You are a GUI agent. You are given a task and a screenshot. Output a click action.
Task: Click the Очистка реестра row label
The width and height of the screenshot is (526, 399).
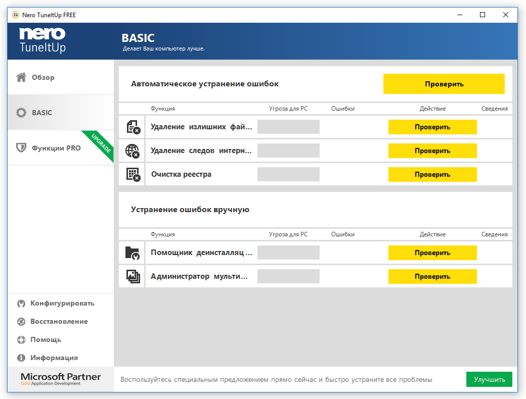(x=181, y=175)
